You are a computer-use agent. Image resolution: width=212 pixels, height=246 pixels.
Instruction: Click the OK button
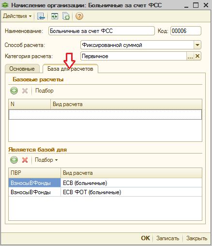tap(146, 238)
